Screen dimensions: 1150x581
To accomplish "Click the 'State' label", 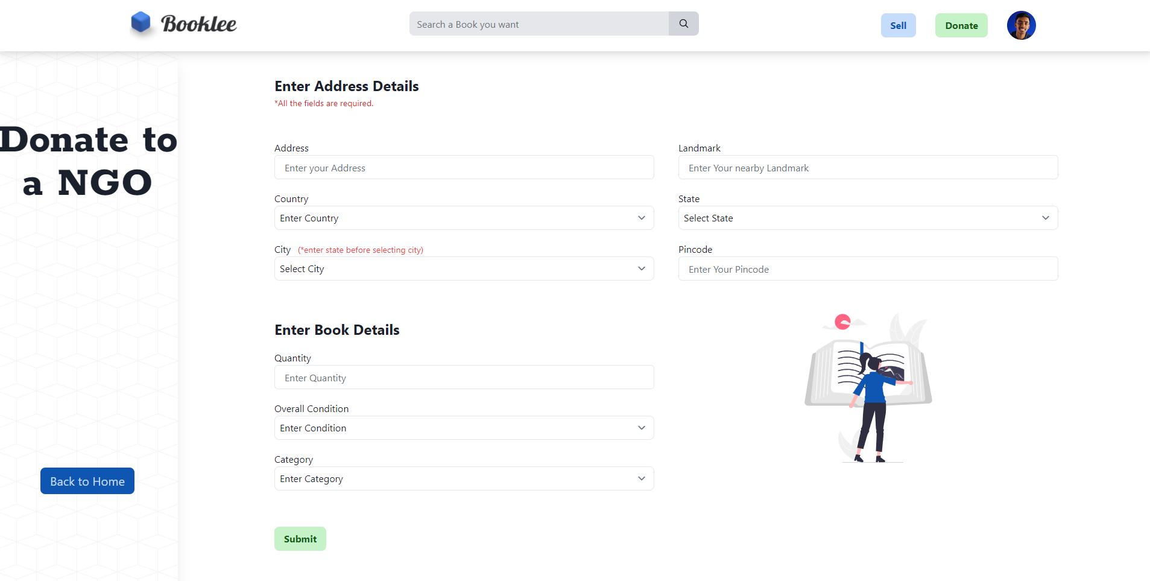I will 689,198.
